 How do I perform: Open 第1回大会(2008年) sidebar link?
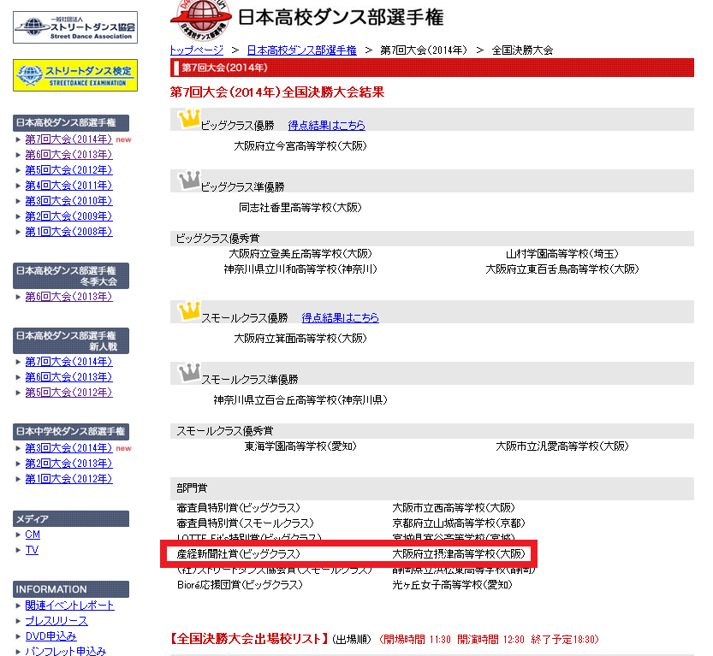point(68,232)
